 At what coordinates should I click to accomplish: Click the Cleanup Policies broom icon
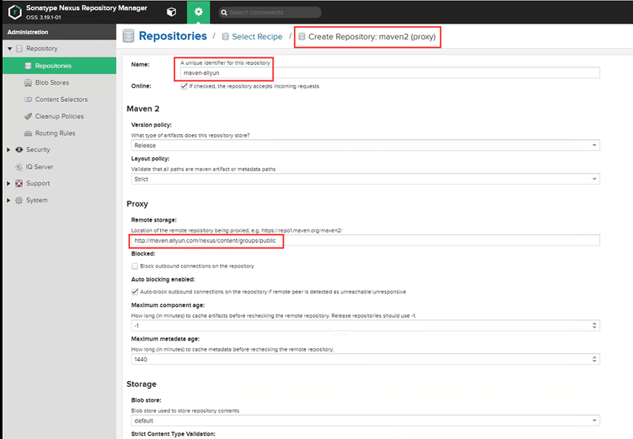tap(28, 116)
